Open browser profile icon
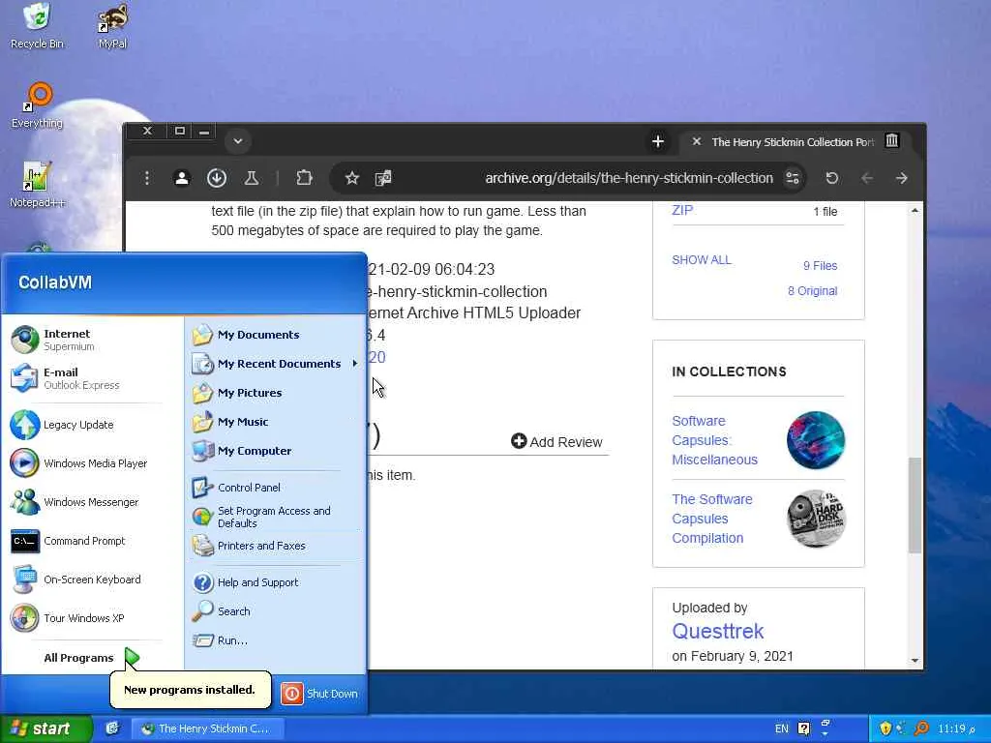Image resolution: width=991 pixels, height=743 pixels. coord(181,178)
